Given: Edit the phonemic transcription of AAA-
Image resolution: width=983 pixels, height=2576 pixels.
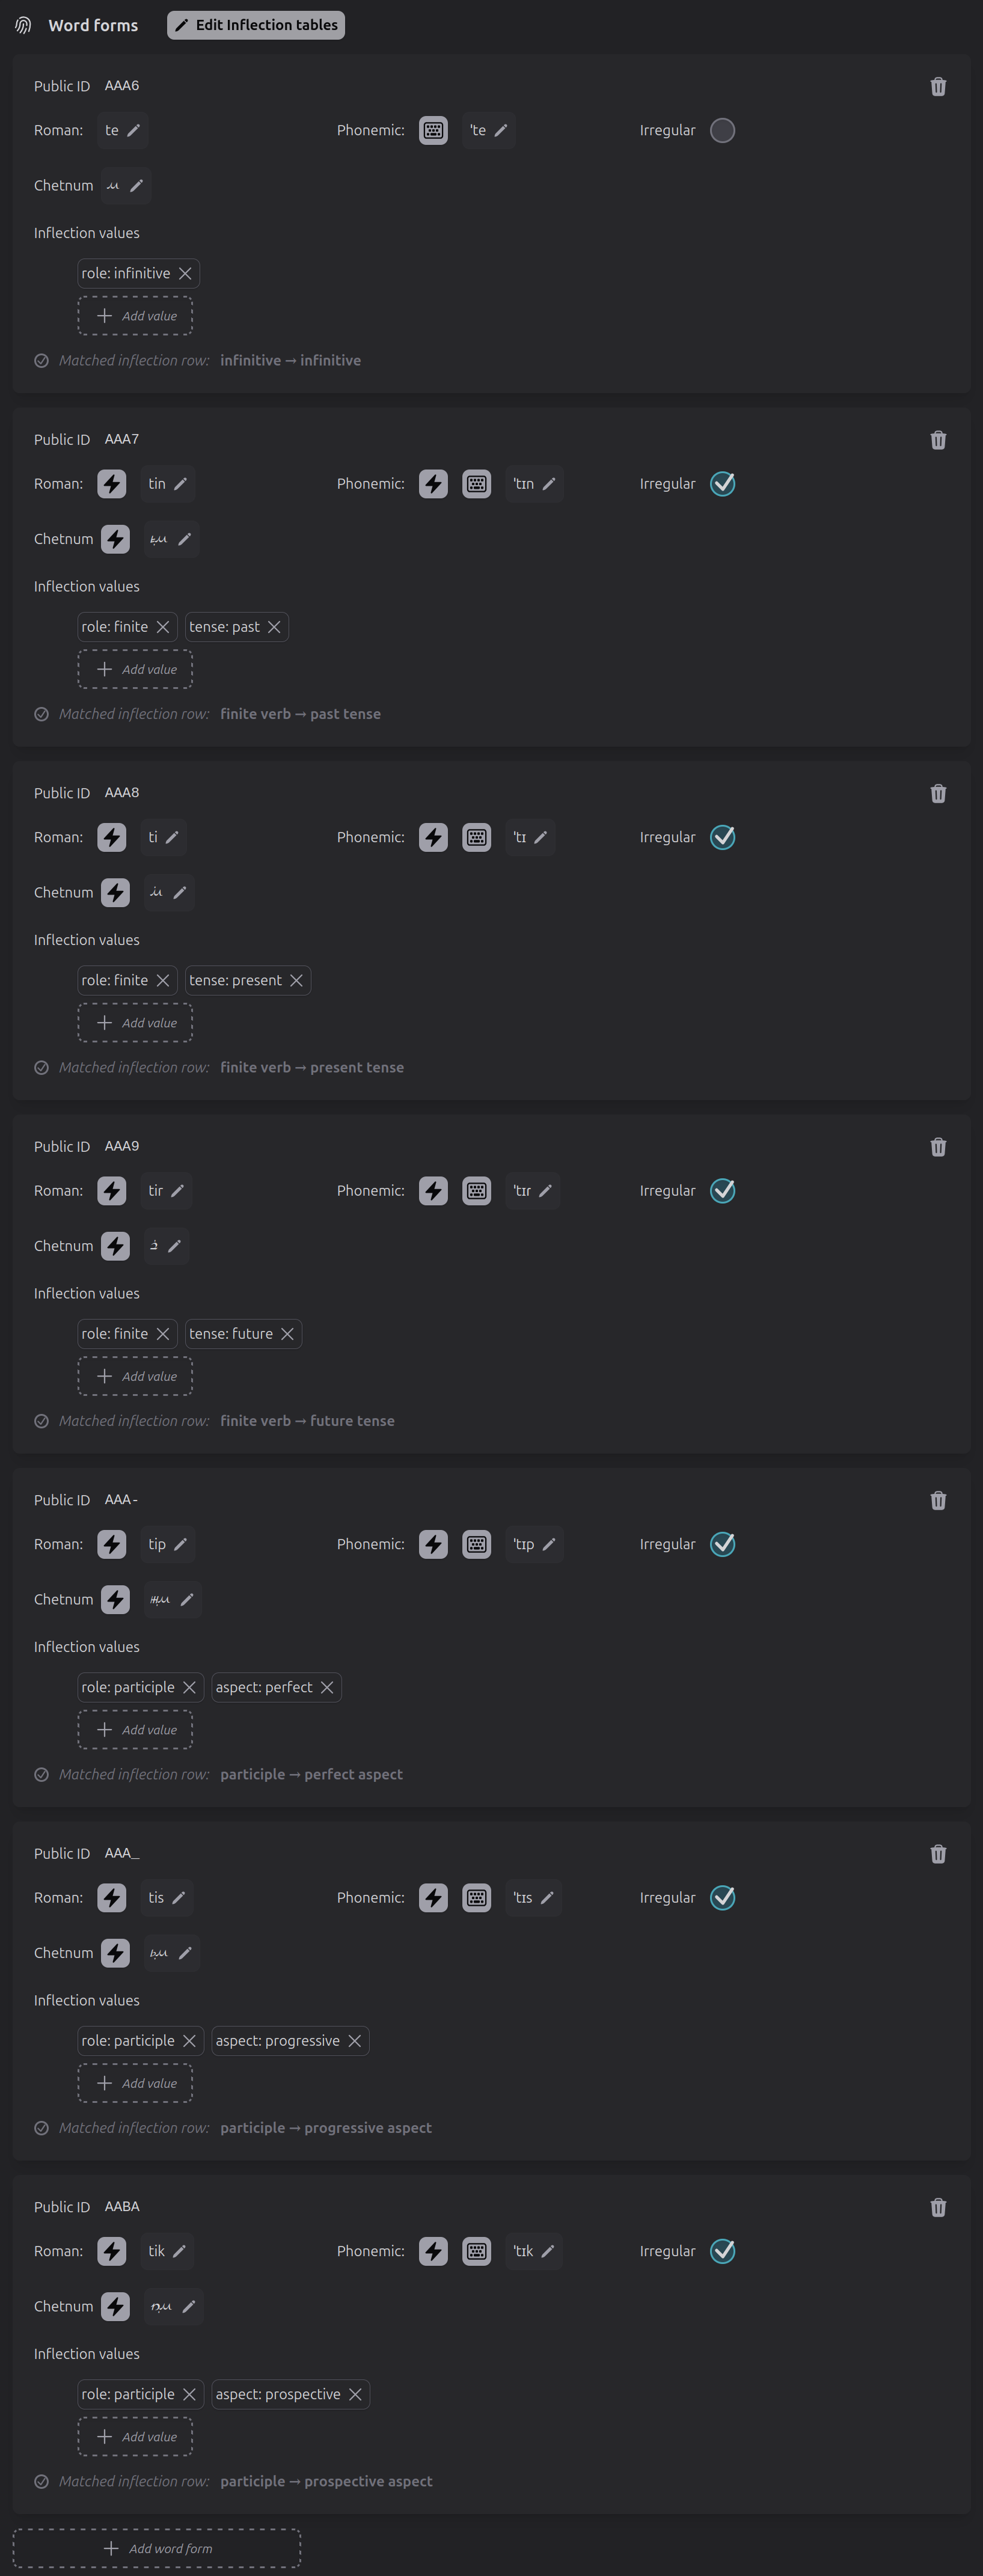Looking at the screenshot, I should 549,1544.
